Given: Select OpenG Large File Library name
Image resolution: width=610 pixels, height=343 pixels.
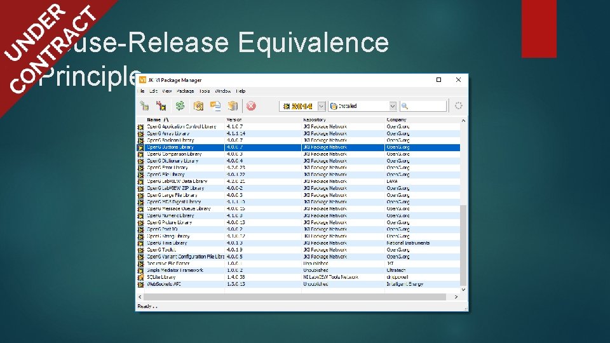Looking at the screenshot, I should [x=172, y=195].
